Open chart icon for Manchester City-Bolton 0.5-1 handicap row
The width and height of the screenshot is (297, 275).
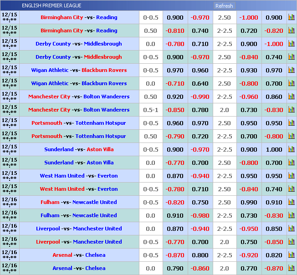291,110
